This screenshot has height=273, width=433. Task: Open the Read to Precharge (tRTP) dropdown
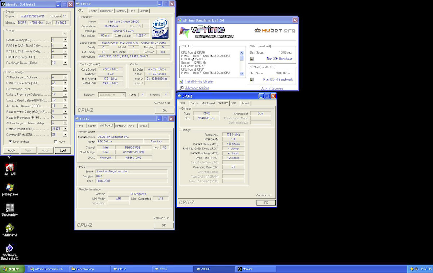coord(65,117)
